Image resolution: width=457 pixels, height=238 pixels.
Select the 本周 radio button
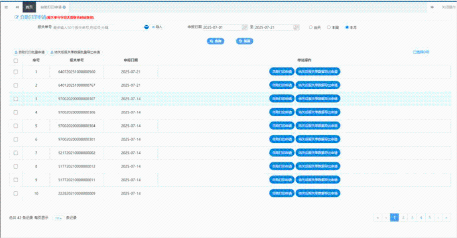pyautogui.click(x=329, y=27)
